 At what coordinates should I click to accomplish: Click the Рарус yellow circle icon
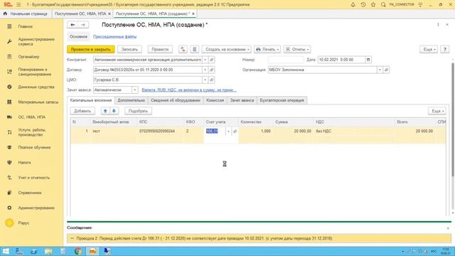[9, 223]
